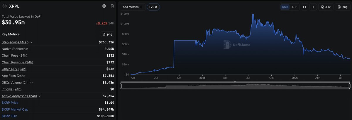This screenshot has height=120, width=352.
Task: Export the chart as .png
Action: click(x=342, y=7)
